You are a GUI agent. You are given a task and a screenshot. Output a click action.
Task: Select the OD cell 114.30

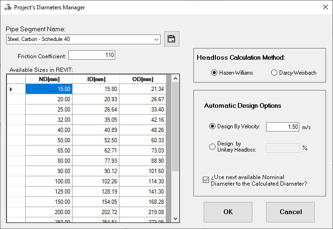143,181
